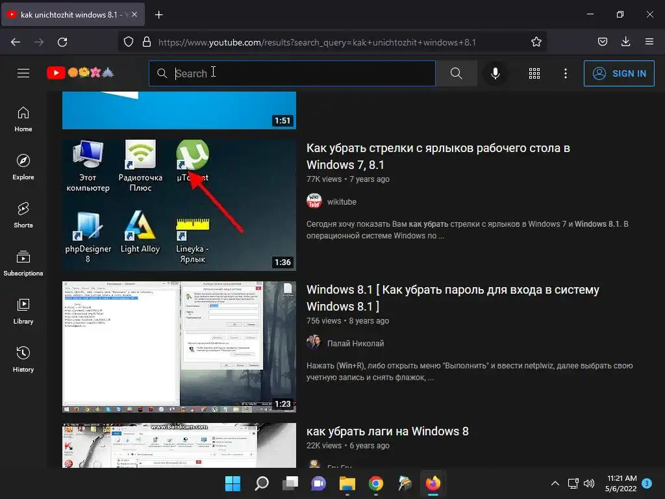Open Палай Николай channel link
This screenshot has width=665, height=499.
tap(355, 344)
